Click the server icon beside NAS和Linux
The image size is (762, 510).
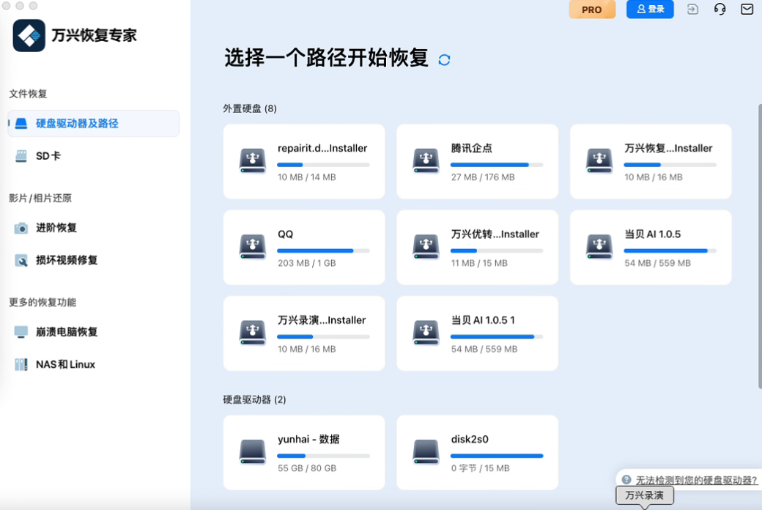(x=21, y=365)
